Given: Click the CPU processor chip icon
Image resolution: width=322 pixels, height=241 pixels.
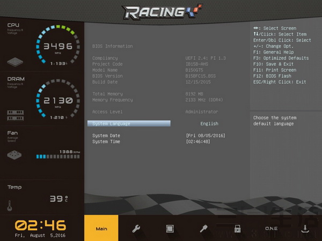Looking at the screenshot, I should (15, 62).
